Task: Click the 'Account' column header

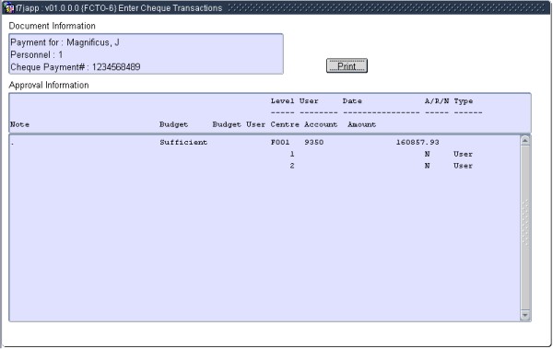Action: [321, 124]
